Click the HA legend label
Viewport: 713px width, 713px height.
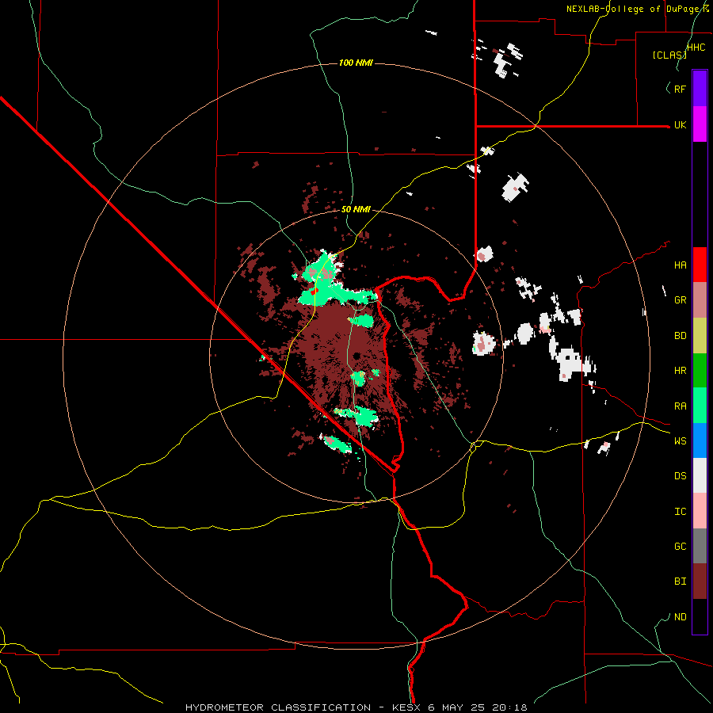tap(680, 265)
